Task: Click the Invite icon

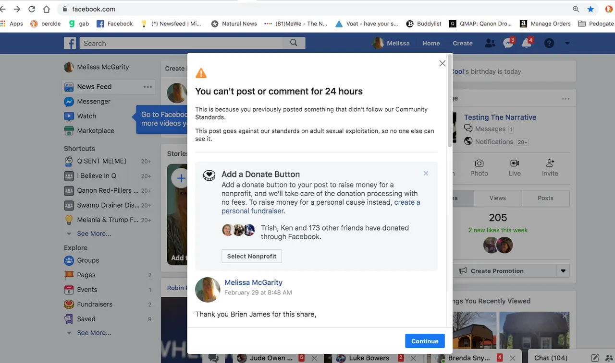Action: tap(550, 164)
